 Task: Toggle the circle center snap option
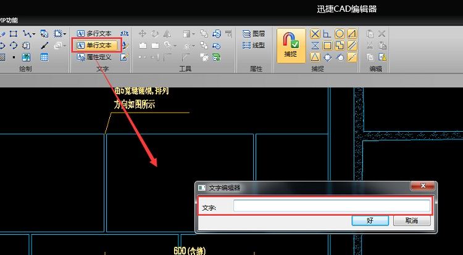click(x=340, y=34)
